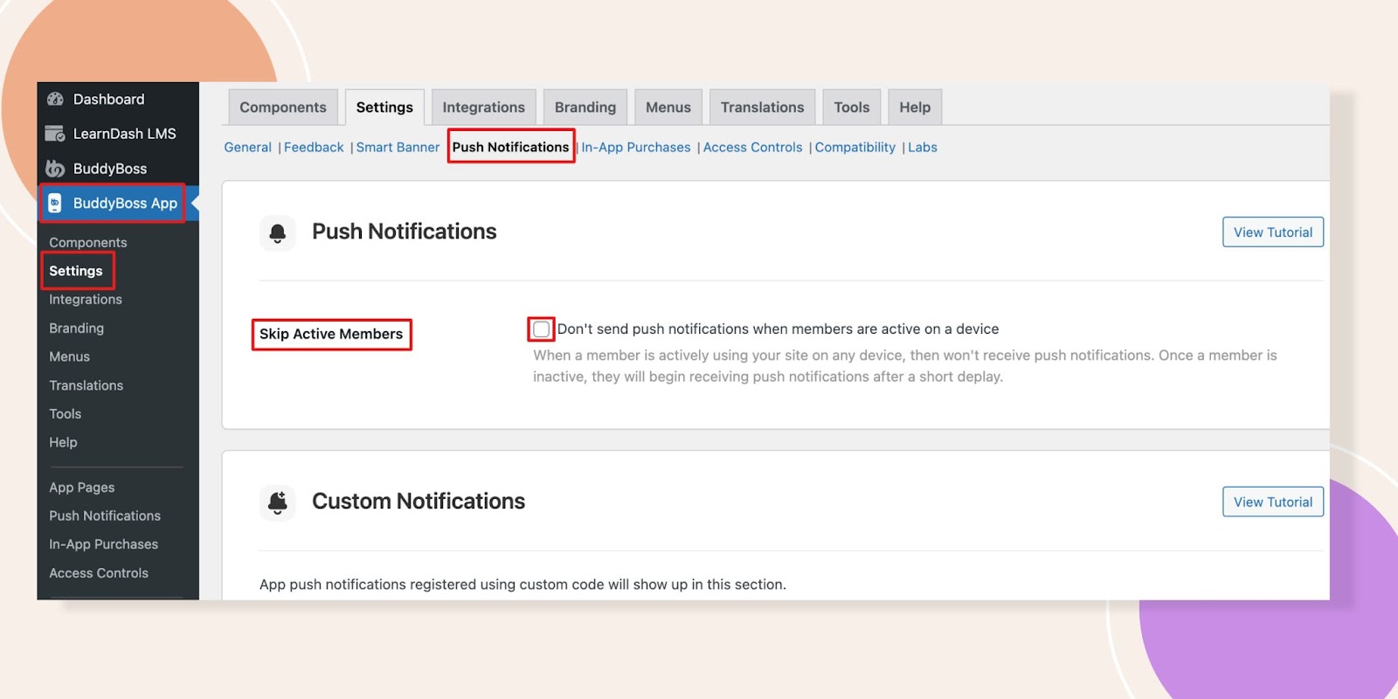The height and width of the screenshot is (699, 1398).
Task: Click the bell icon beside Custom Notifications heading
Action: point(278,502)
